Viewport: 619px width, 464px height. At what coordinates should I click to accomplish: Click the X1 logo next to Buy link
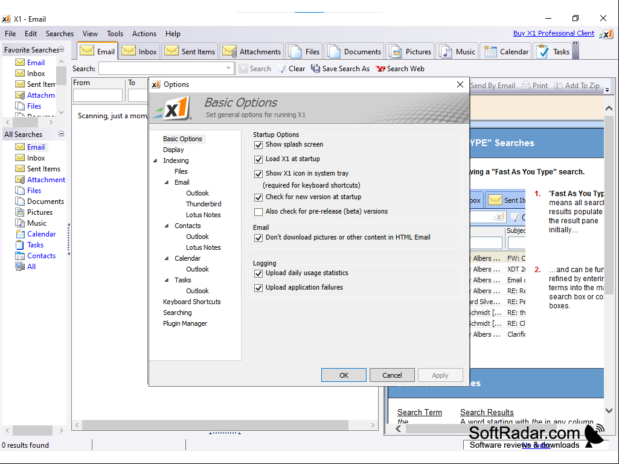[606, 34]
